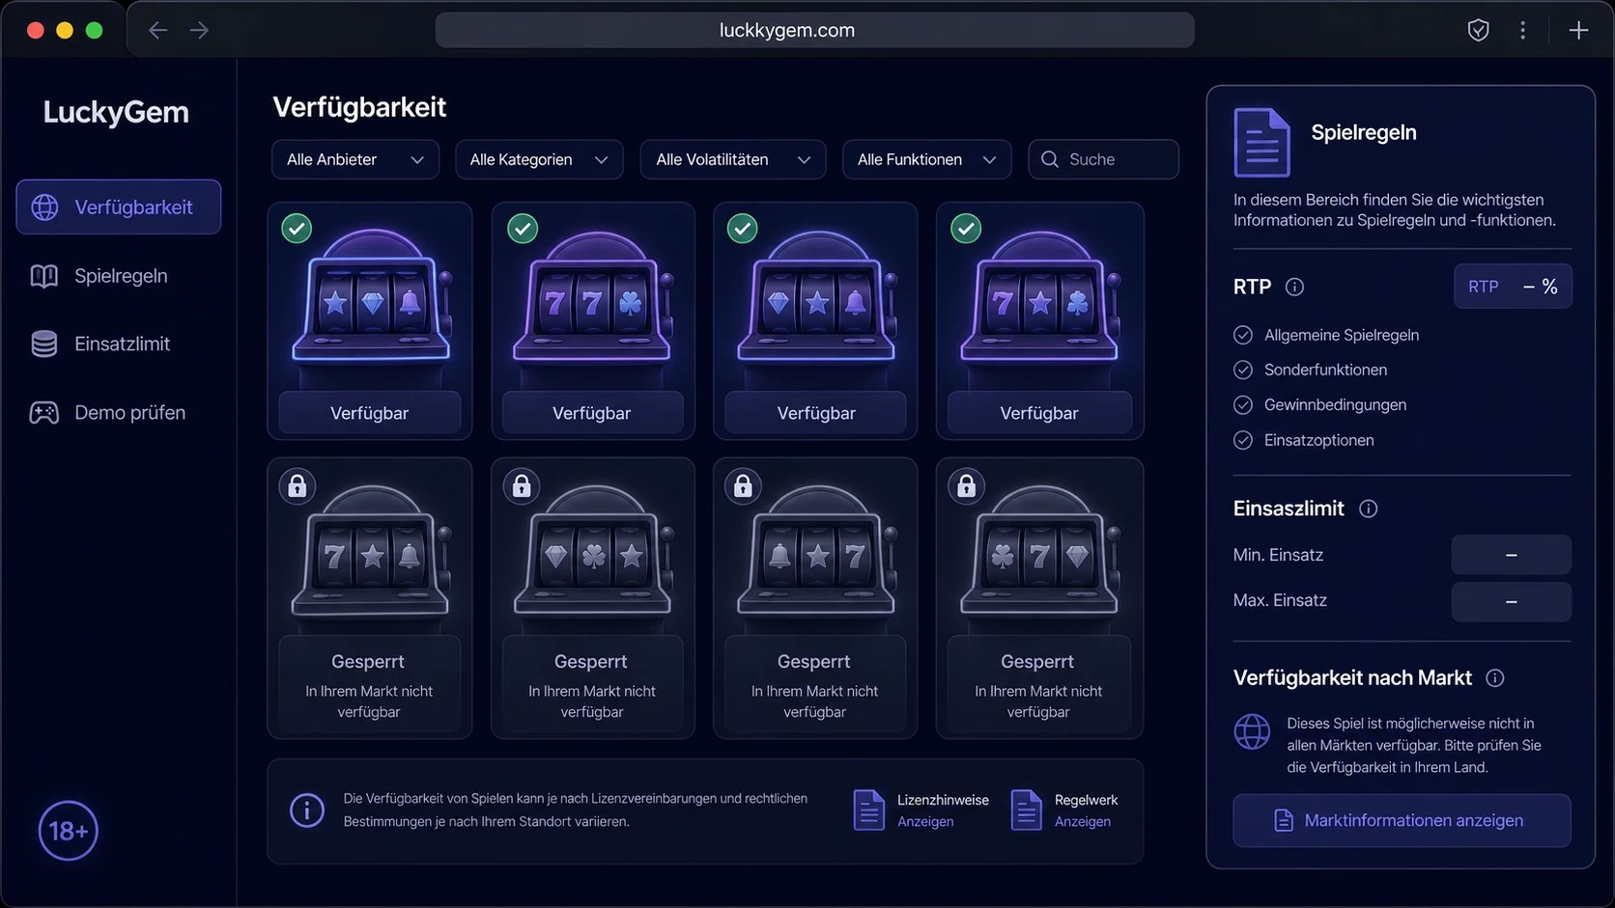The height and width of the screenshot is (908, 1615).
Task: Click the large document icon beside Spielregeln heading
Action: pos(1261,142)
